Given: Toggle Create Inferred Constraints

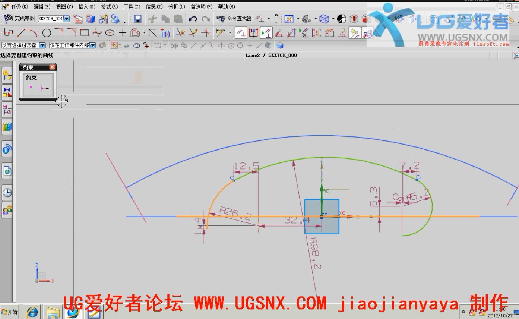Looking at the screenshot, I should (354, 33).
